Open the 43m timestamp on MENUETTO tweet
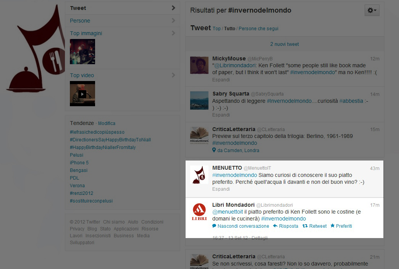The width and height of the screenshot is (399, 269). (x=375, y=169)
